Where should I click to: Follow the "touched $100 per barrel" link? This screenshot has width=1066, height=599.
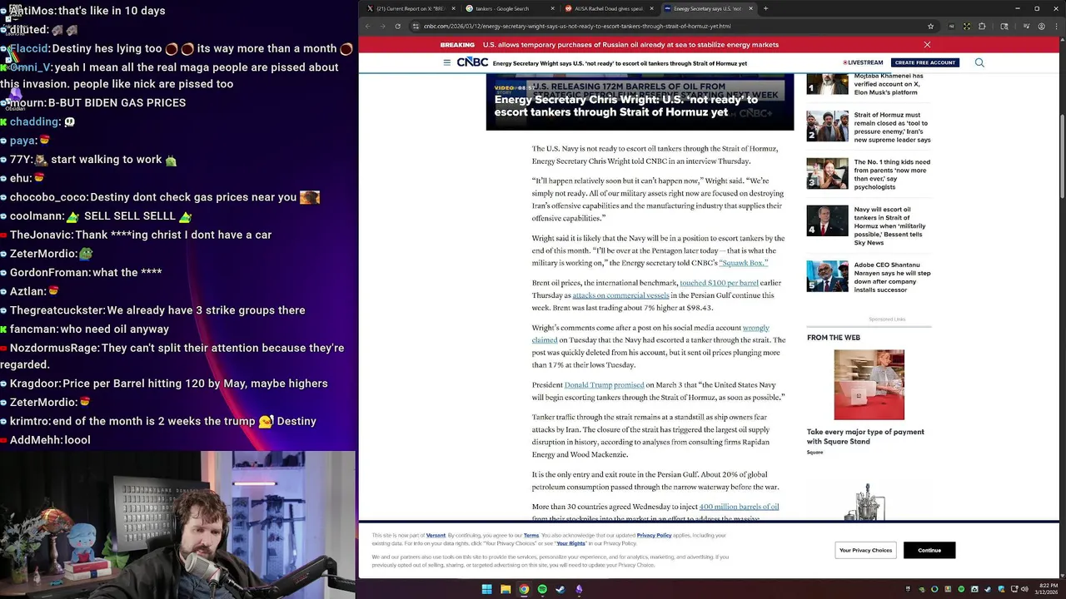pyautogui.click(x=719, y=283)
